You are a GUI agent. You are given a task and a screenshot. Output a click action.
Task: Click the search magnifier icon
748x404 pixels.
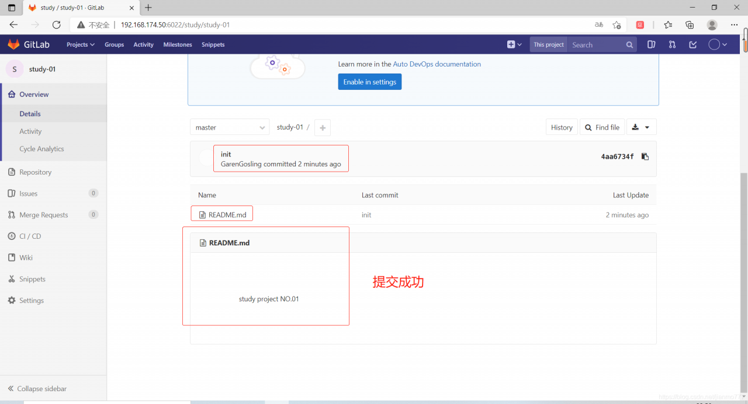click(x=629, y=45)
